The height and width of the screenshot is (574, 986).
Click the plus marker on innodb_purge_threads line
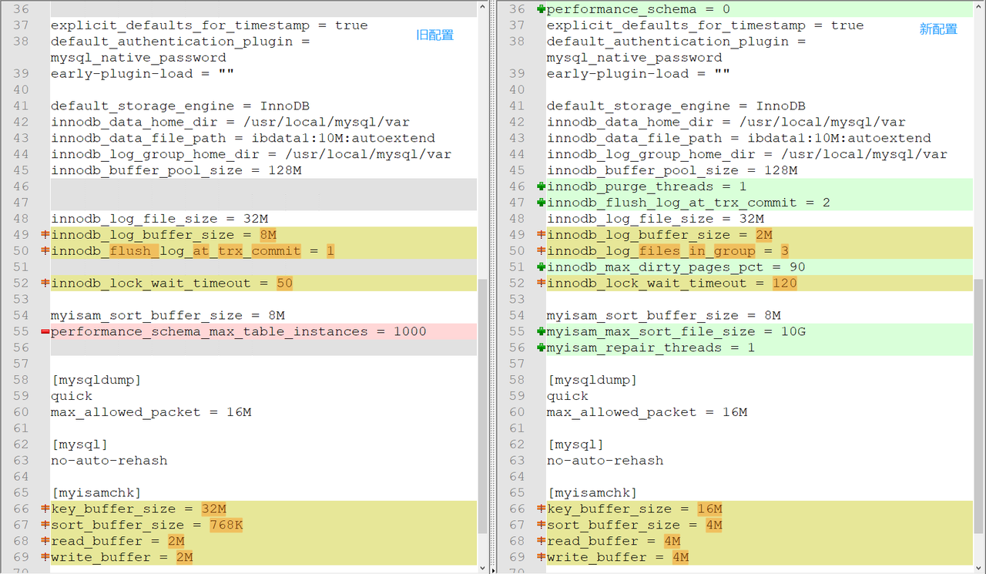coord(542,186)
